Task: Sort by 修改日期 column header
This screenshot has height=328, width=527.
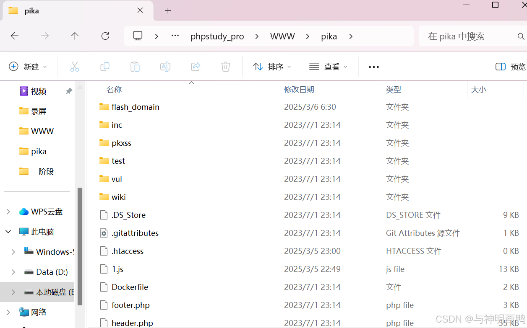Action: click(x=299, y=89)
